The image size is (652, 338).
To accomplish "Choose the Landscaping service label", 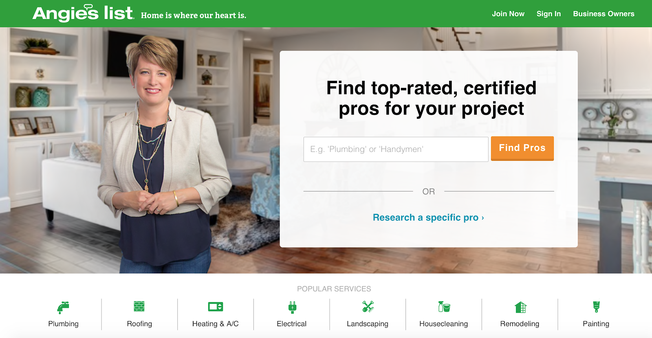I will [368, 324].
